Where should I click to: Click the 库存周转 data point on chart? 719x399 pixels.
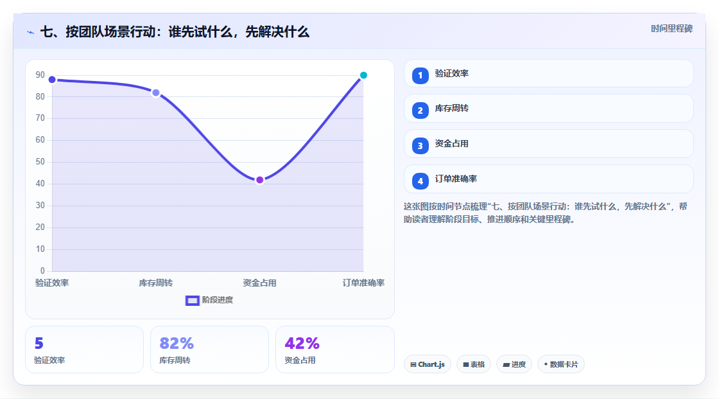coord(156,93)
